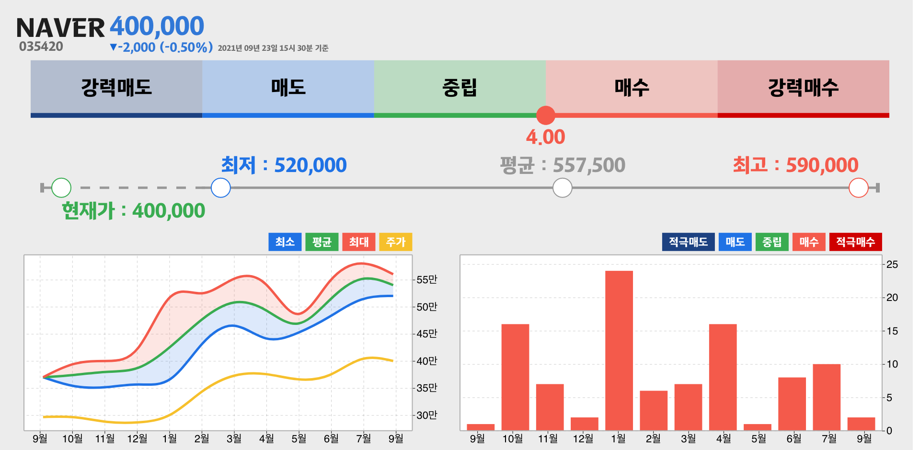The width and height of the screenshot is (920, 450).
Task: Click the 7월 bar in bar chart
Action: [827, 397]
